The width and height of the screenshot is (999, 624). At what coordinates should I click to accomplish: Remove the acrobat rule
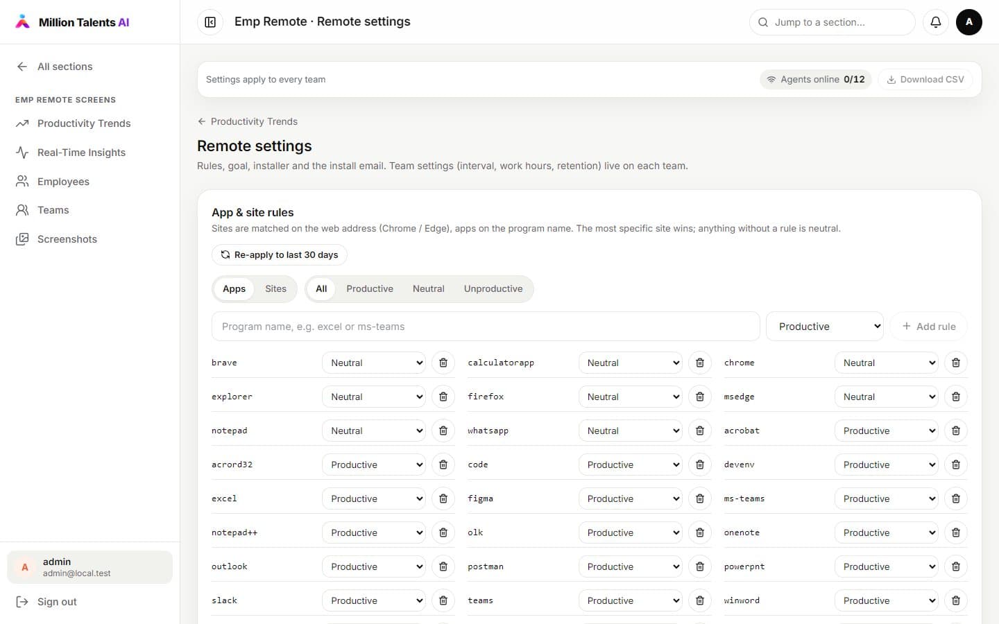(955, 431)
